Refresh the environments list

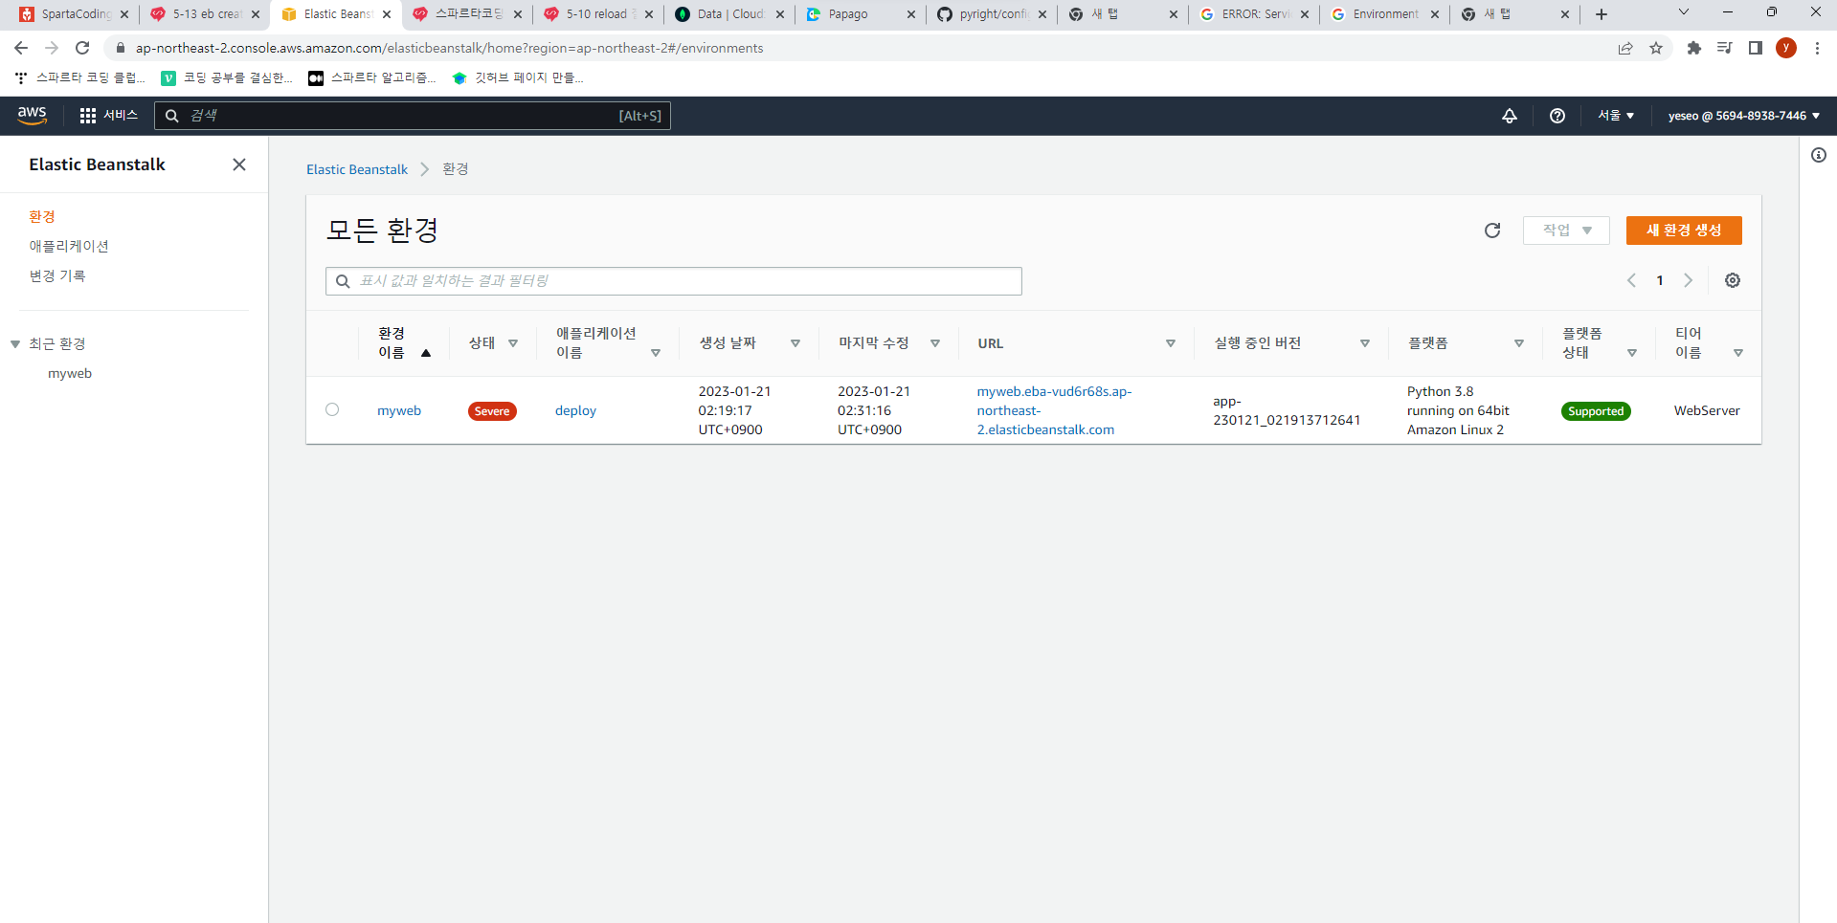pyautogui.click(x=1492, y=231)
